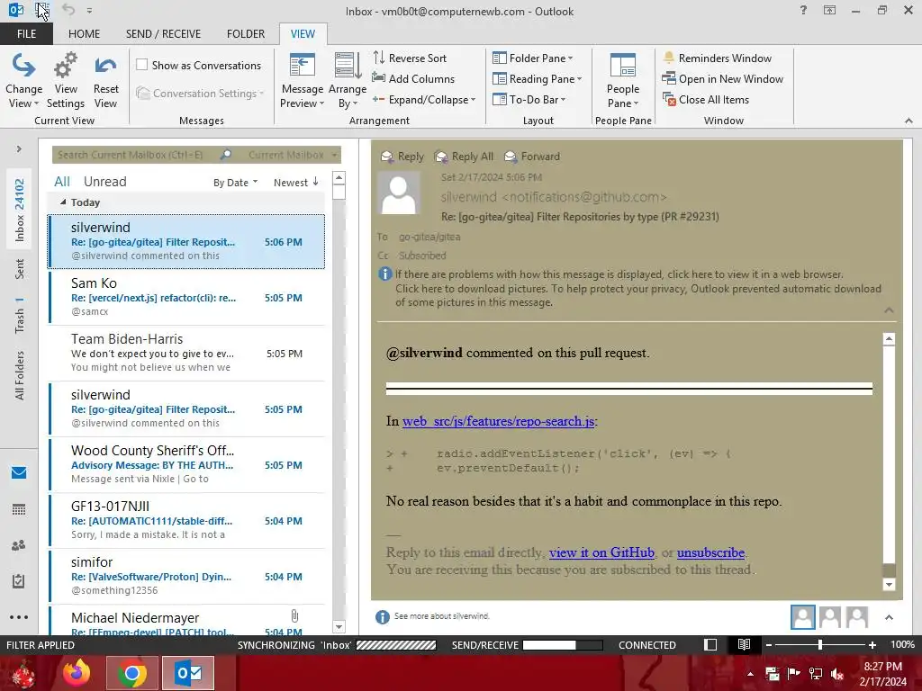Click Reverse Sort
Screen dimensions: 922x691
[410, 58]
